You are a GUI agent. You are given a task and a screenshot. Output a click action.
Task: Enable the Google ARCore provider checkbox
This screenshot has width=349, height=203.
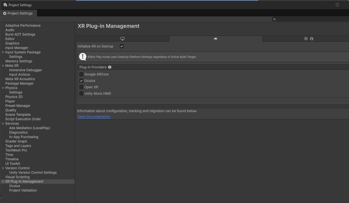point(81,74)
